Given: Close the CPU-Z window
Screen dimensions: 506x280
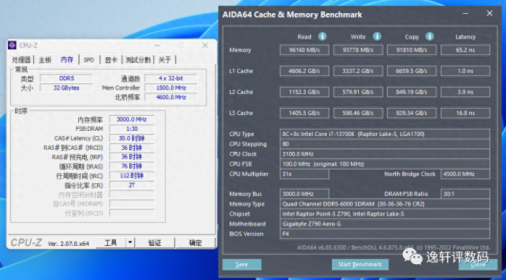Looking at the screenshot, I should tap(205, 45).
